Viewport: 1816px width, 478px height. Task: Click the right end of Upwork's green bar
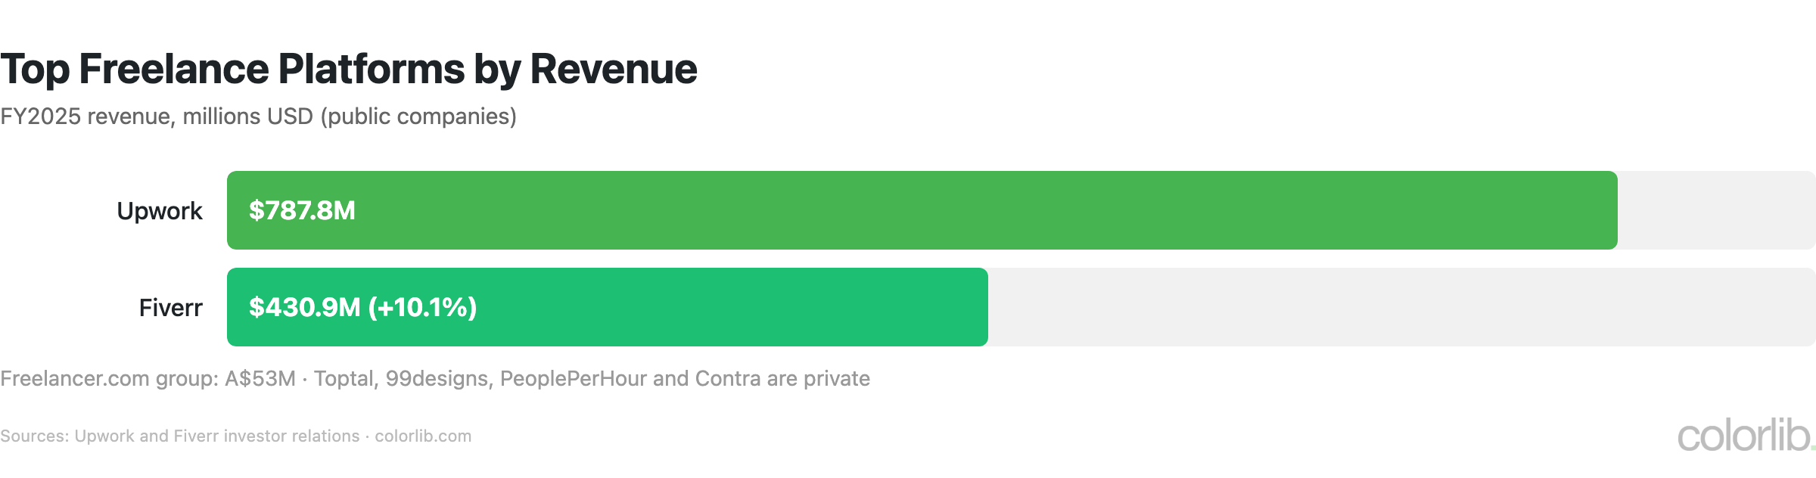[1610, 210]
